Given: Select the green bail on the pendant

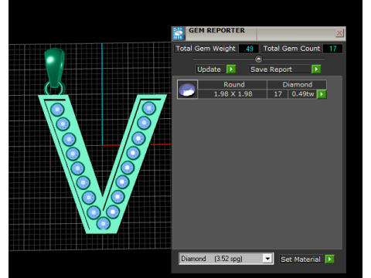Looking at the screenshot, I should point(54,67).
